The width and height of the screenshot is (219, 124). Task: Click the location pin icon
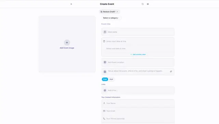(105, 62)
